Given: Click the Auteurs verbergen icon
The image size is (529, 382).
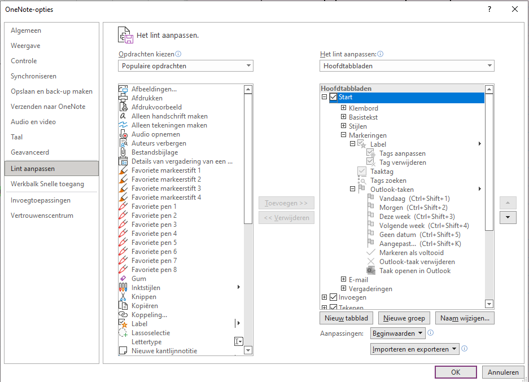Looking at the screenshot, I should [123, 143].
